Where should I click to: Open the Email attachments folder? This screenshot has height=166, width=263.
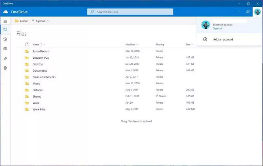[x=44, y=77]
